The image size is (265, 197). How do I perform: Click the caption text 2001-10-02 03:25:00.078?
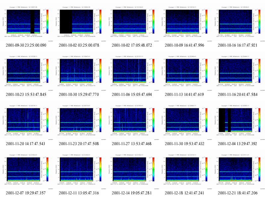[x=79, y=45]
